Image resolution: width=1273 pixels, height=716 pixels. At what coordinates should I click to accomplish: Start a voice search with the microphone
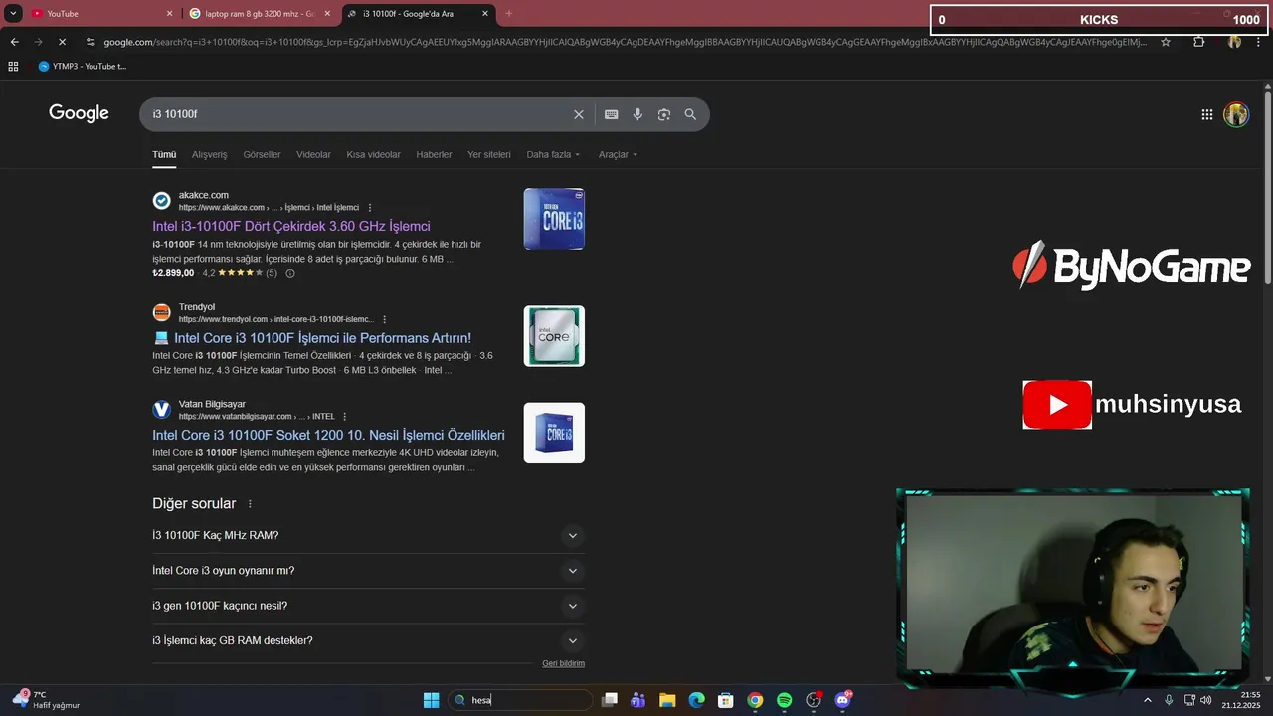[637, 114]
